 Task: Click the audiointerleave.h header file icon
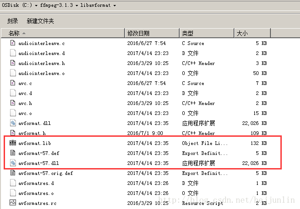click(x=13, y=63)
